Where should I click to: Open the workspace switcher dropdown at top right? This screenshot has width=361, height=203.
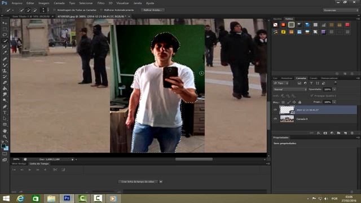pyautogui.click(x=341, y=10)
